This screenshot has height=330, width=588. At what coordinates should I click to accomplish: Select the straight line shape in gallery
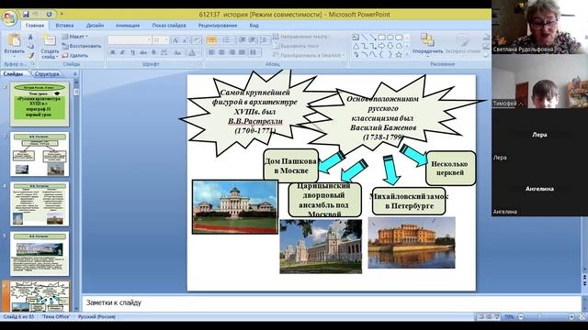(x=365, y=38)
